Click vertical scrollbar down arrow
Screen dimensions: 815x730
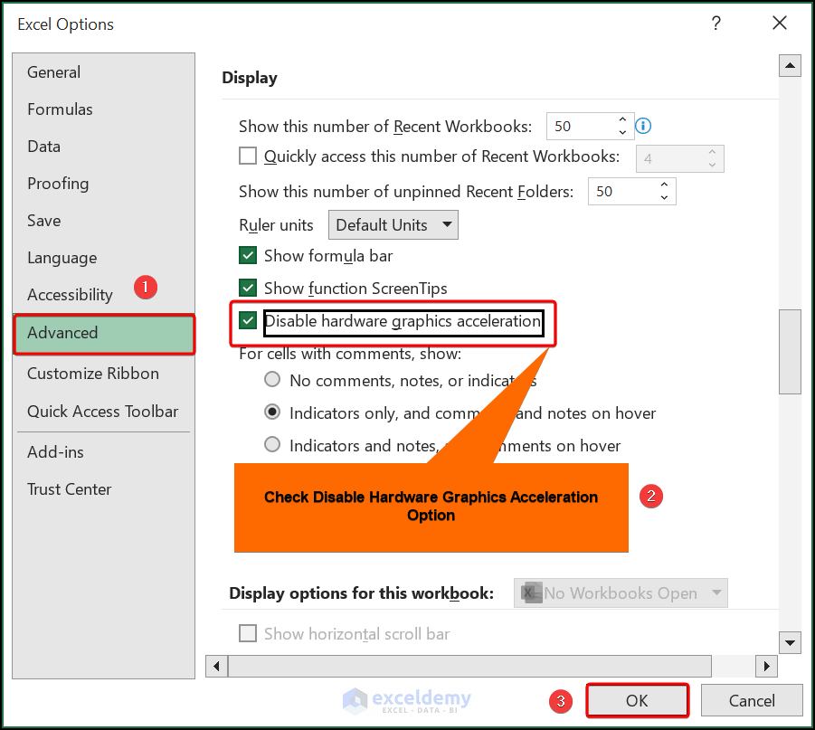point(790,642)
